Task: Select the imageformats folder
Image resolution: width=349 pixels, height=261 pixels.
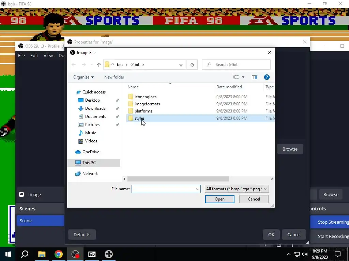Action: [x=147, y=104]
